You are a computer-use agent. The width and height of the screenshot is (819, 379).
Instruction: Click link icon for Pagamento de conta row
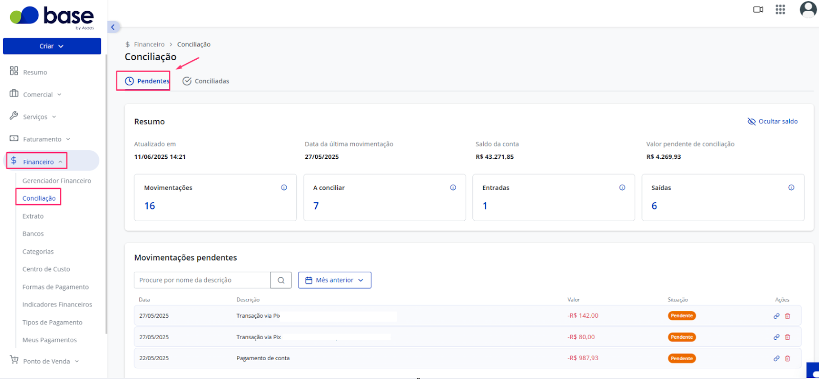tap(777, 359)
